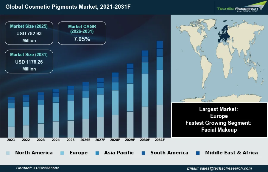Click the Market Size (2031) info box
The height and width of the screenshot is (172, 268).
pos(29,62)
